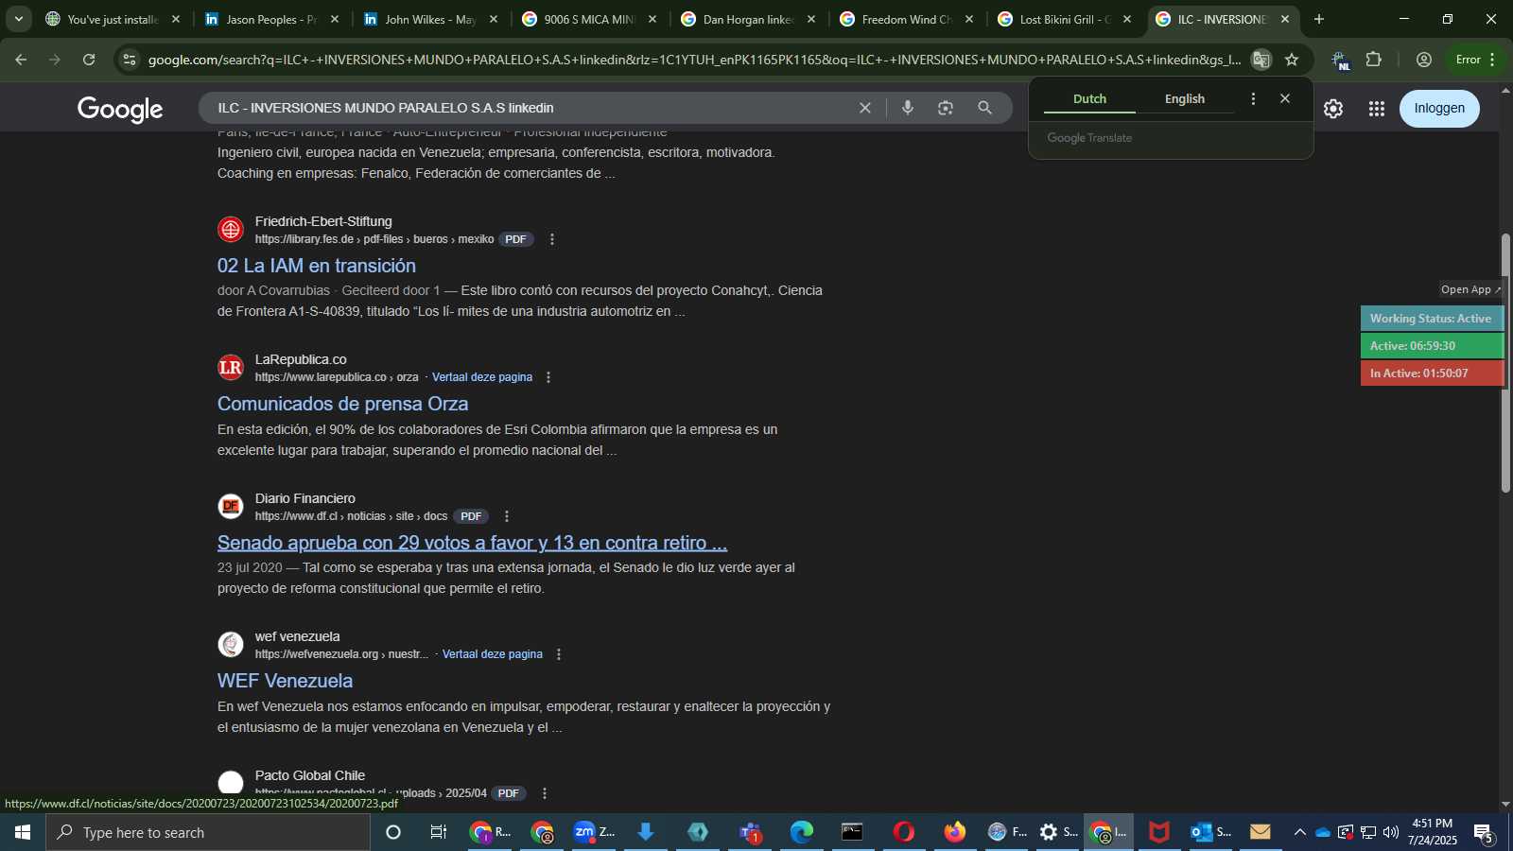Click the page vertical scrollbar thumb
This screenshot has width=1513, height=851.
click(x=1505, y=362)
